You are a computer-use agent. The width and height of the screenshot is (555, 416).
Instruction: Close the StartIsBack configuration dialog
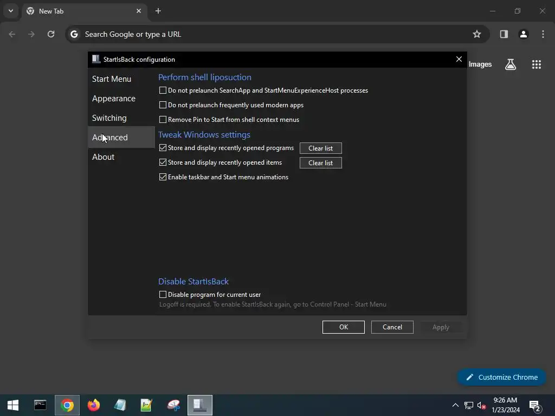[459, 59]
